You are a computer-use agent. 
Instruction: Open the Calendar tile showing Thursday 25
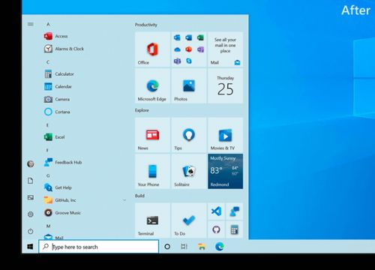click(225, 85)
